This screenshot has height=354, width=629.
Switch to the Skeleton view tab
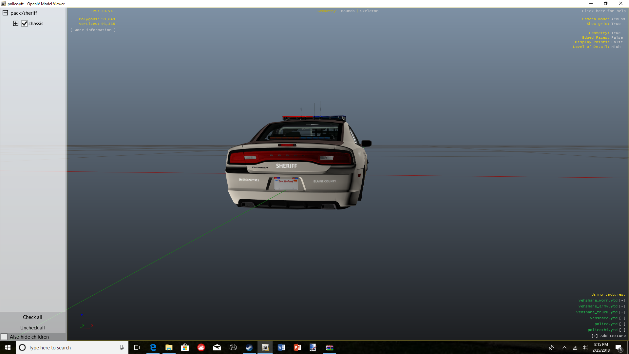(369, 11)
